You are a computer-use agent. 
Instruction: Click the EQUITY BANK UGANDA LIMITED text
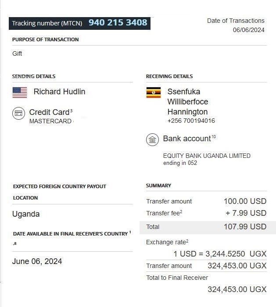[x=207, y=156]
